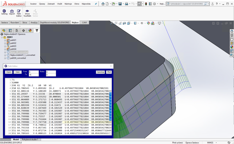The height and width of the screenshot is (144, 234).
Task: Expand the path03 operation node
Action: tap(5, 46)
